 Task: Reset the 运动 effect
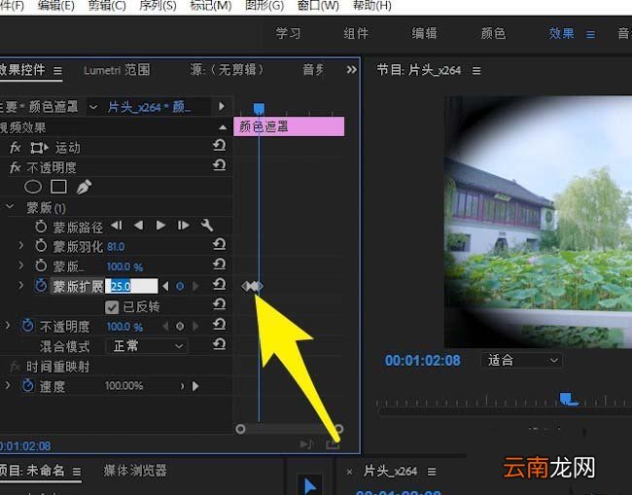coord(220,146)
